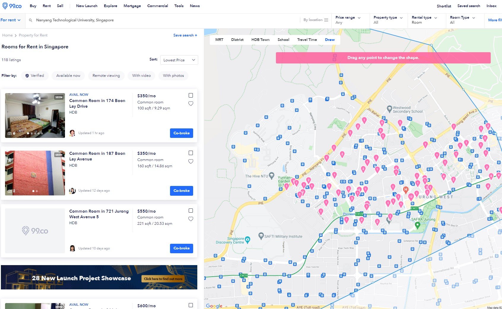Open More filters
Viewport: 502px width, 309px height.
coord(495,20)
